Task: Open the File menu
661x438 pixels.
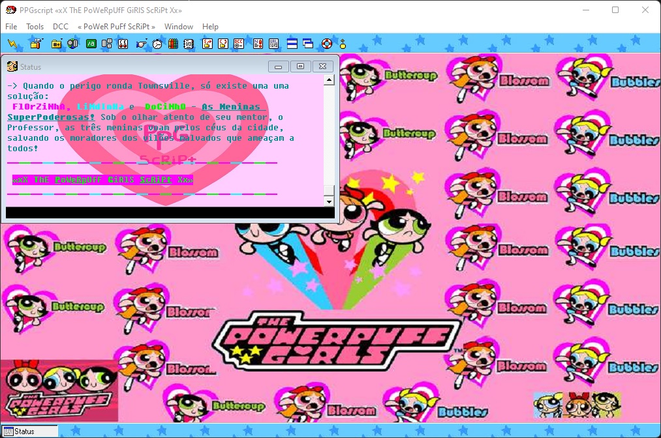Action: coord(11,27)
